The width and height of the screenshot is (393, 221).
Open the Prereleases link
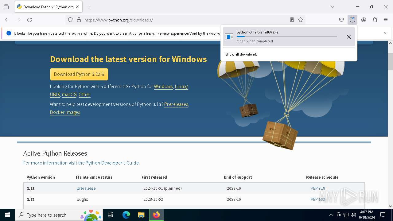(176, 104)
